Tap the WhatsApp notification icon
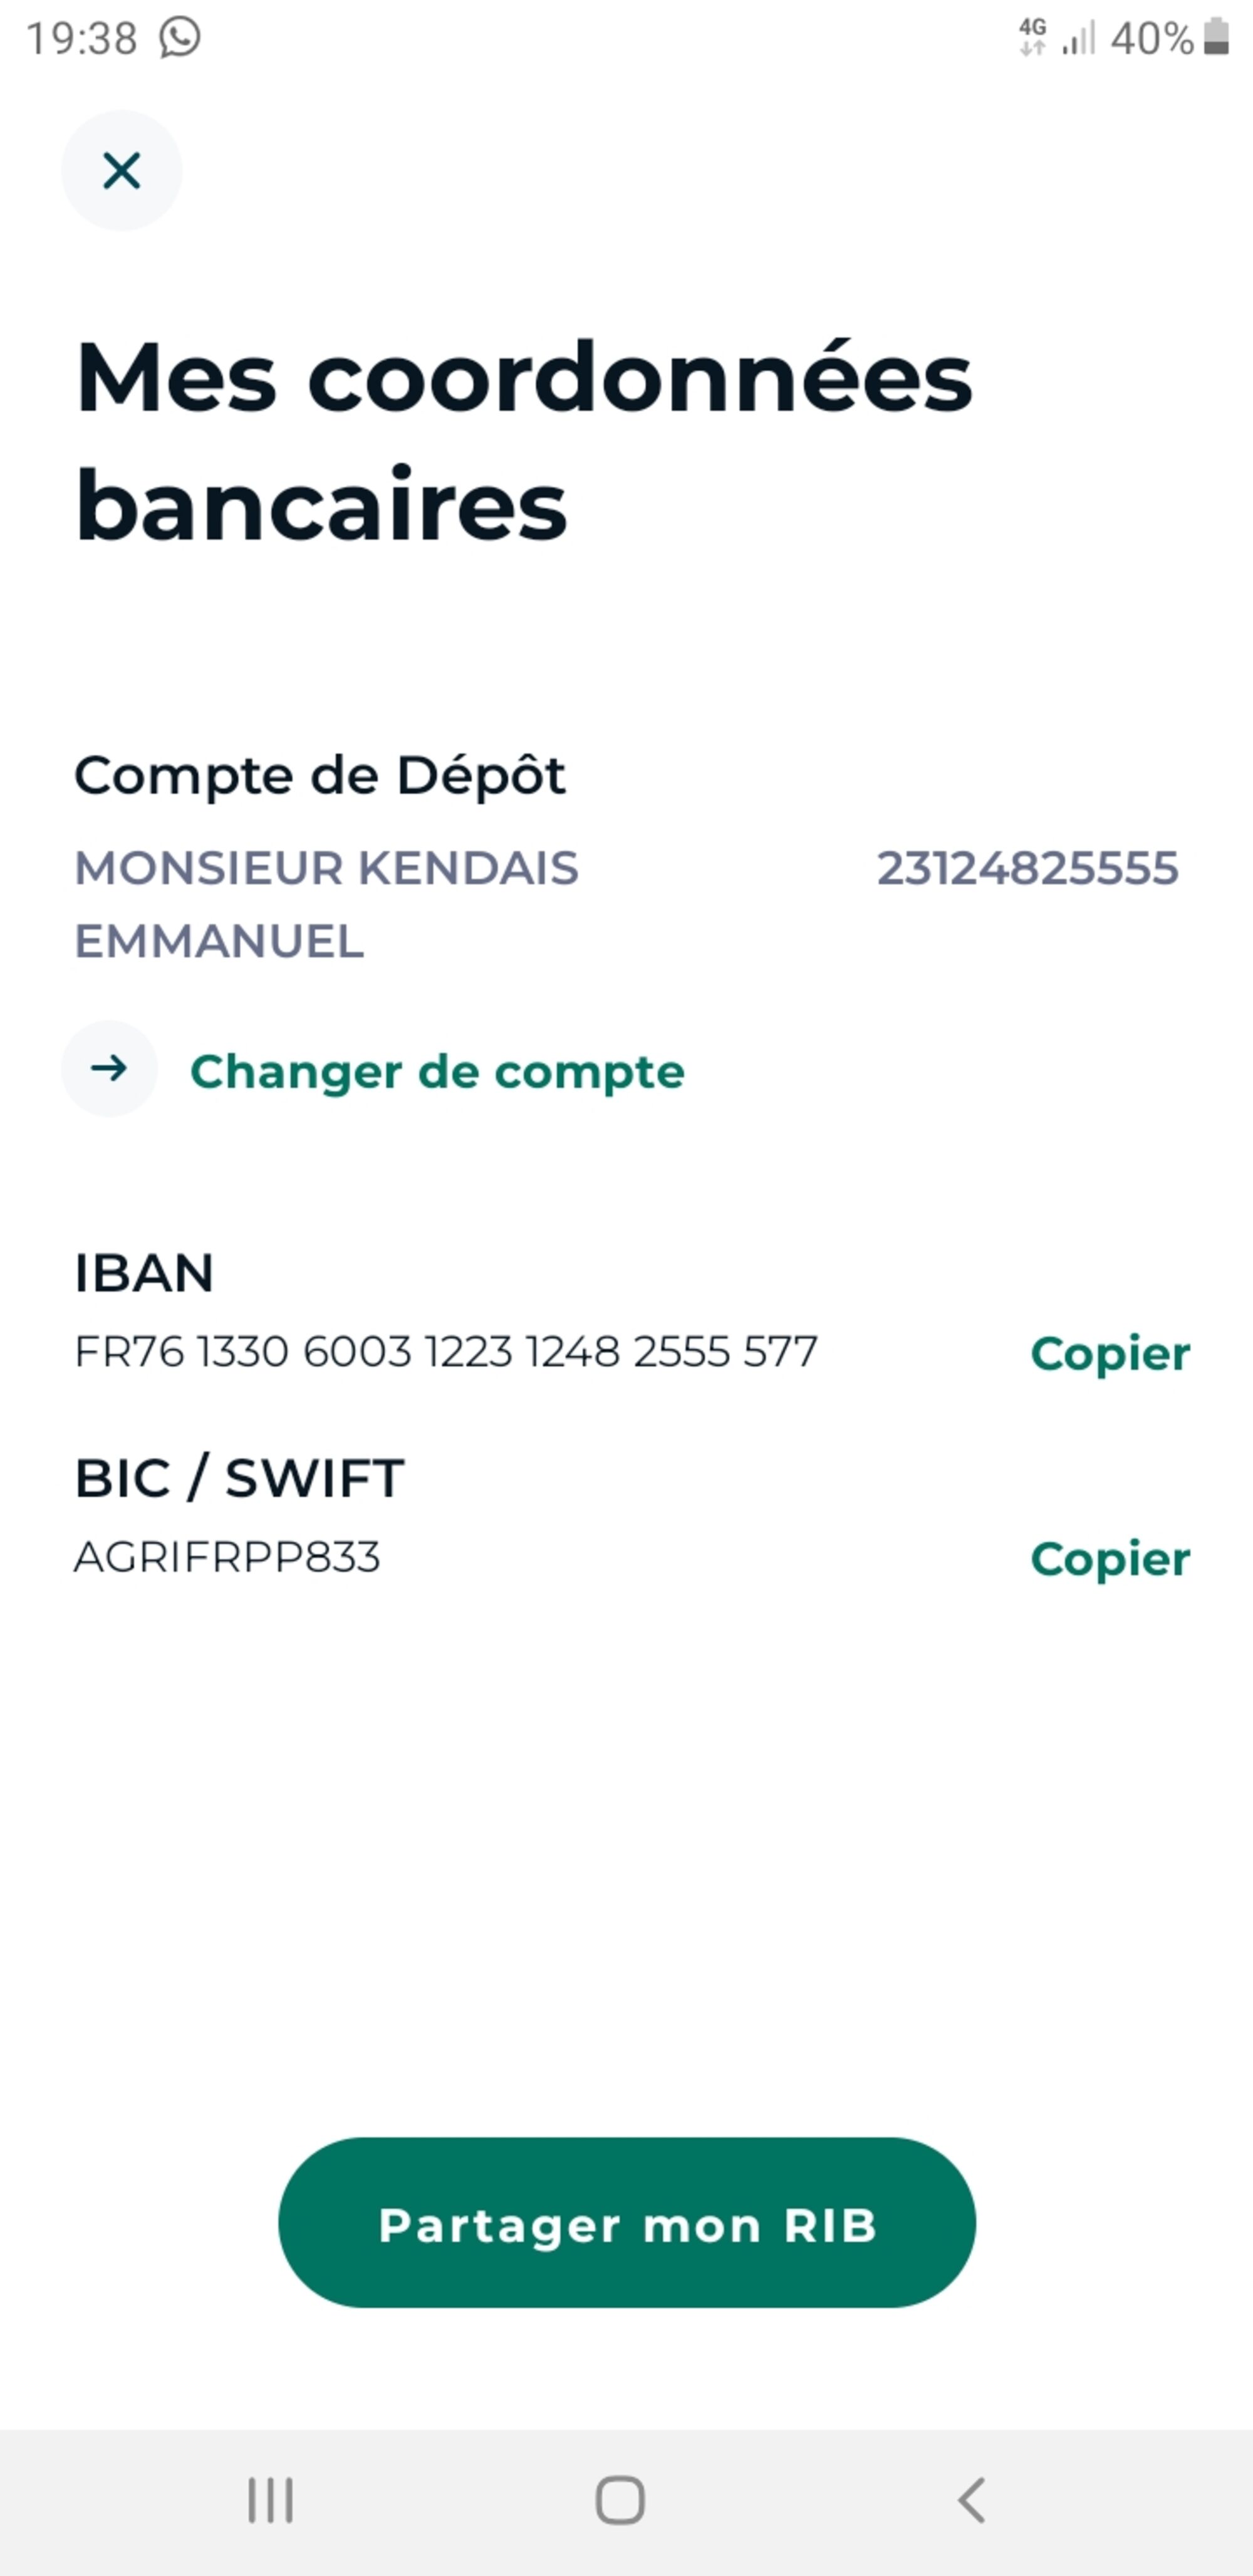The image size is (1253, 2576). [180, 38]
